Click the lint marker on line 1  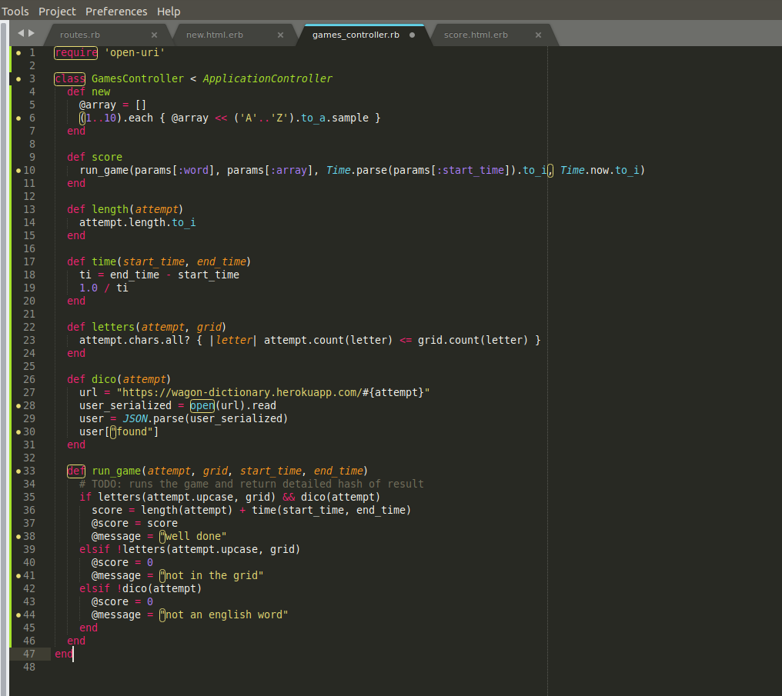click(x=18, y=53)
